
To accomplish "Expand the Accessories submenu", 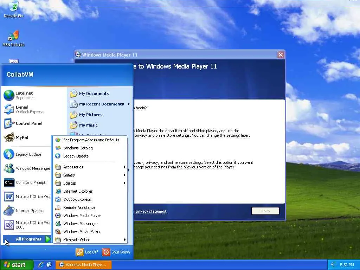I will 90,167.
